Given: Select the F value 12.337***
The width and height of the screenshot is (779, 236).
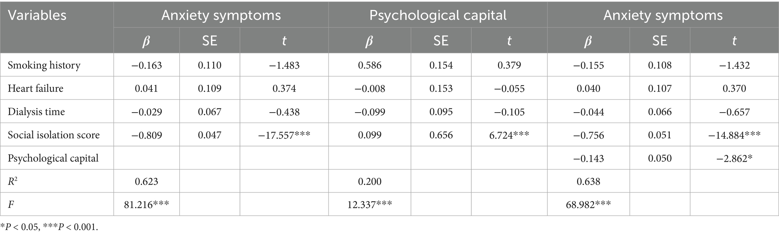Looking at the screenshot, I should tap(370, 205).
